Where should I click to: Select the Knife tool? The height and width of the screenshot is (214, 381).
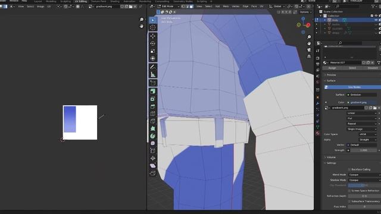pyautogui.click(x=152, y=121)
